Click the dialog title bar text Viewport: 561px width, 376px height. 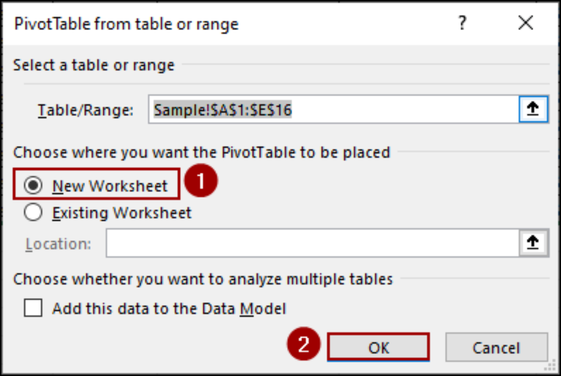(x=126, y=24)
